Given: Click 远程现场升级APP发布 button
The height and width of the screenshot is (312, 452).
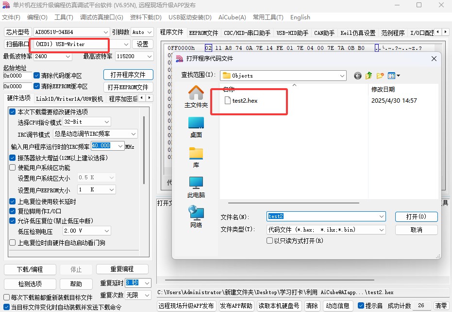Looking at the screenshot, I should pyautogui.click(x=186, y=306).
